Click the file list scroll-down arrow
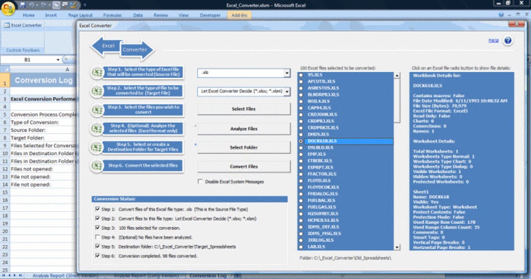Screen dimensions: 531x279 tap(397, 247)
